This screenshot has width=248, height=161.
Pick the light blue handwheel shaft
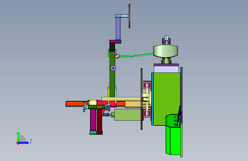[x=125, y=16]
